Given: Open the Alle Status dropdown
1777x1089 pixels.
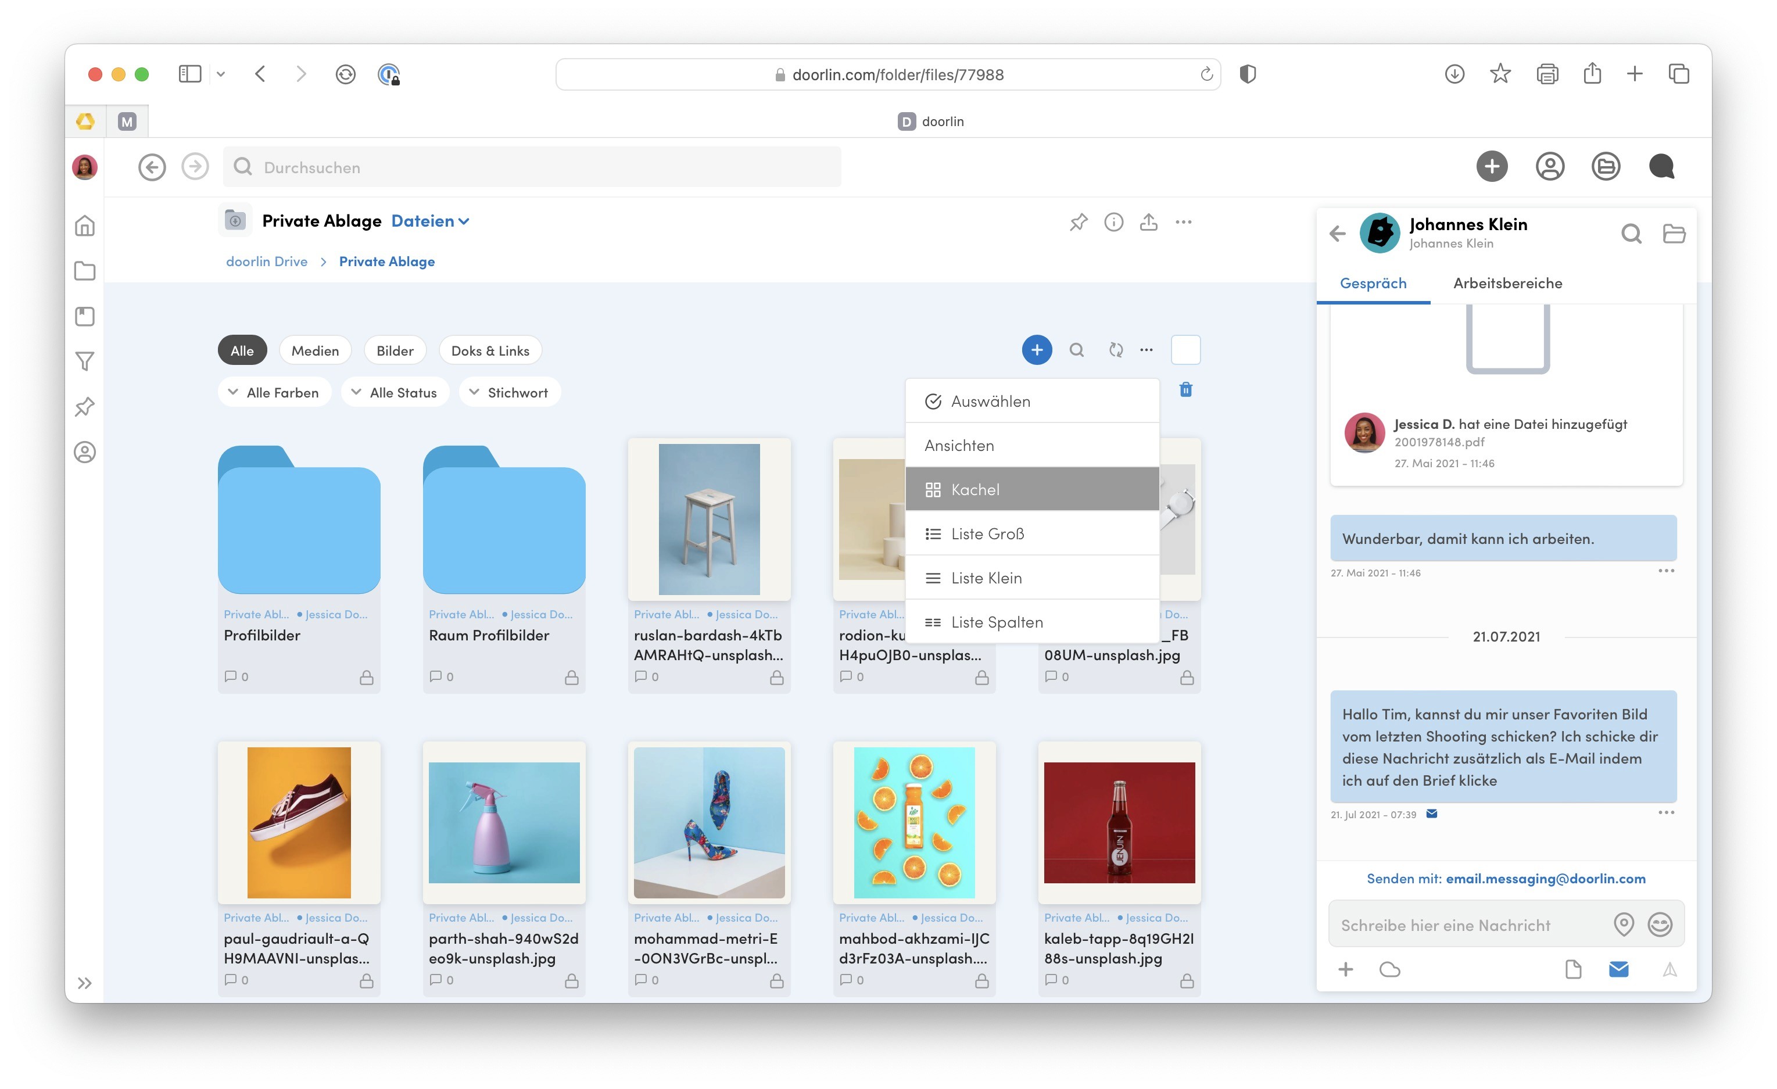Looking at the screenshot, I should coord(395,392).
